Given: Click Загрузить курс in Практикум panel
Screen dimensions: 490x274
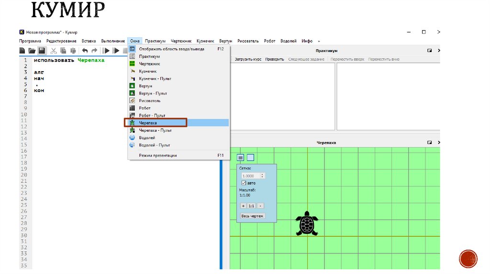Looking at the screenshot, I should coord(248,59).
